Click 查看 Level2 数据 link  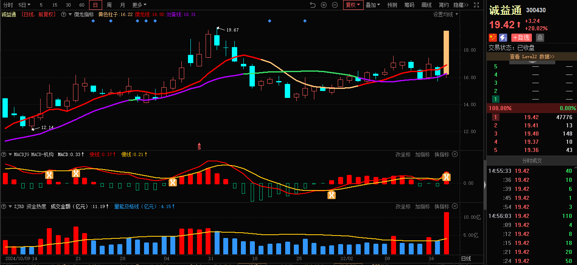pos(532,57)
